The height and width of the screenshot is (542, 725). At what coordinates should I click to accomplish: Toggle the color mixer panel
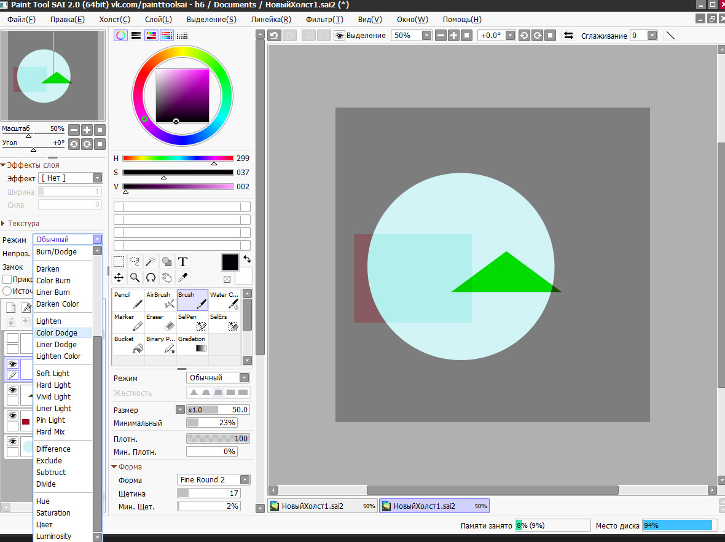click(x=167, y=36)
